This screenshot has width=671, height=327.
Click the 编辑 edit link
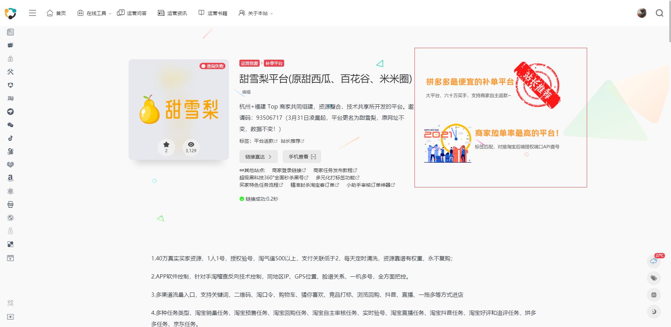click(x=246, y=92)
